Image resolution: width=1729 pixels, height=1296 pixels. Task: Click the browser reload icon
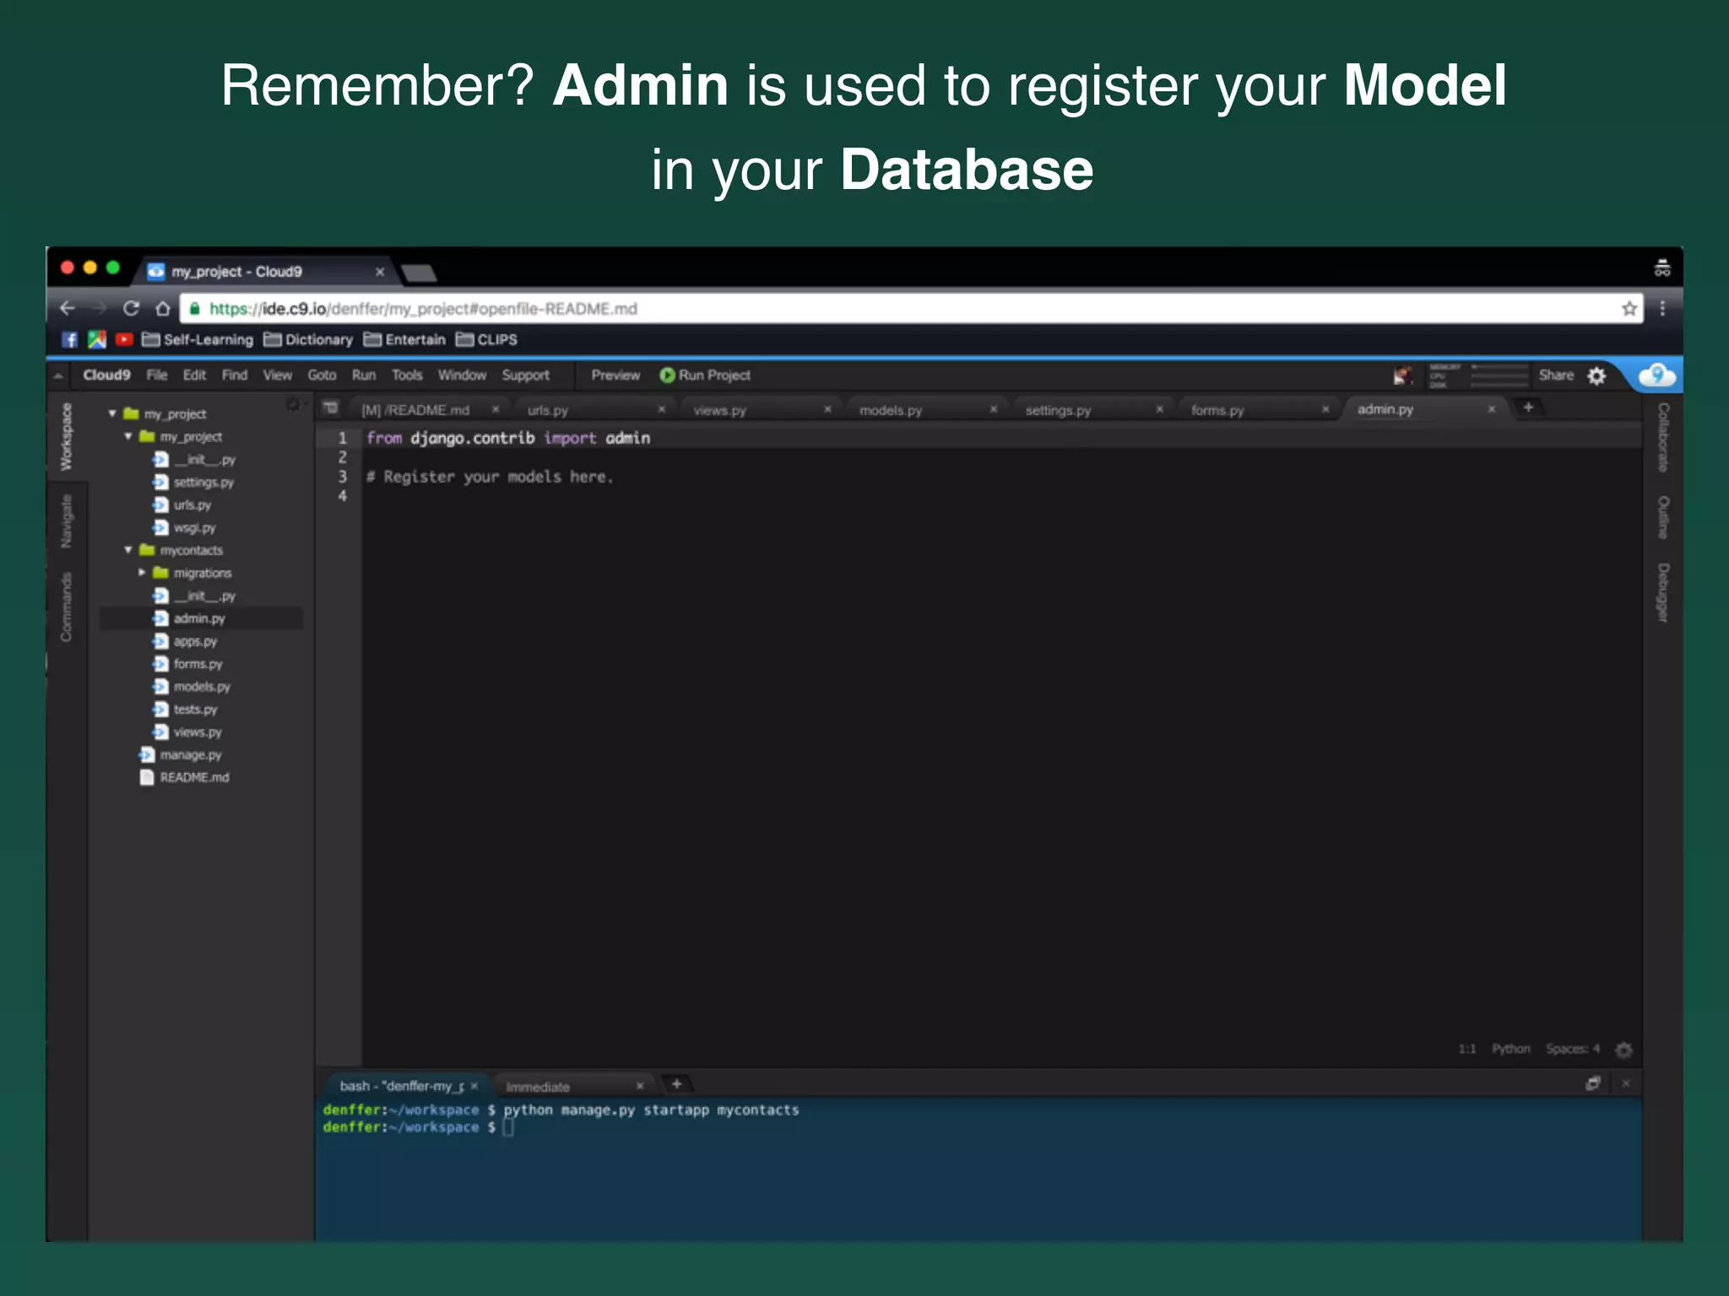pos(131,309)
